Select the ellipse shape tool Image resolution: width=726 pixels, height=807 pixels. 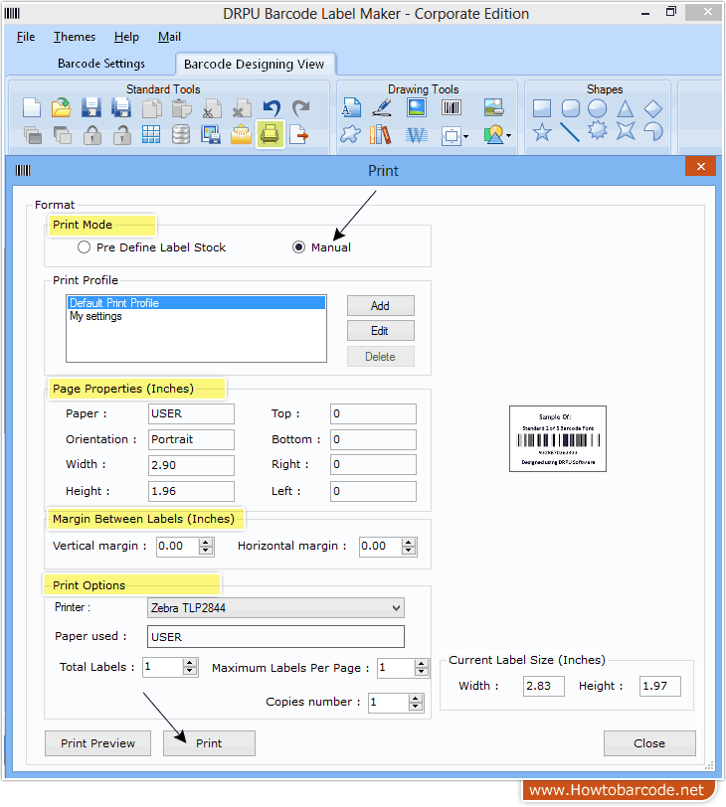tap(597, 108)
